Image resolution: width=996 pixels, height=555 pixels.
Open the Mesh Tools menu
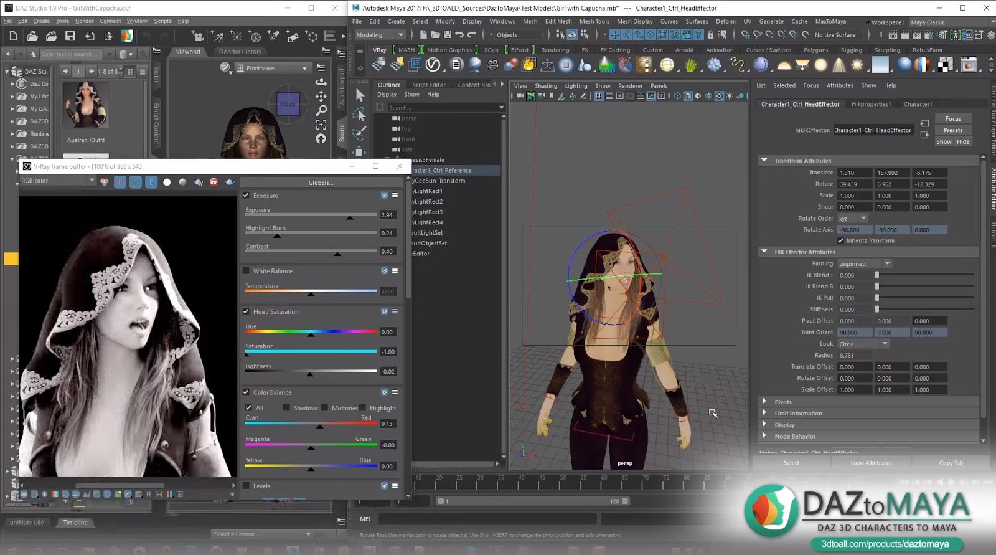point(594,21)
